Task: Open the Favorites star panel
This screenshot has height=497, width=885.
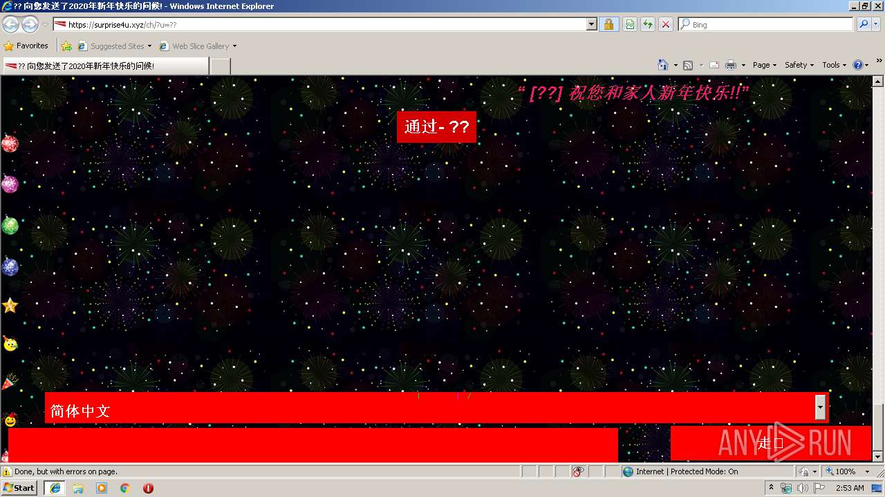Action: pyautogui.click(x=9, y=46)
